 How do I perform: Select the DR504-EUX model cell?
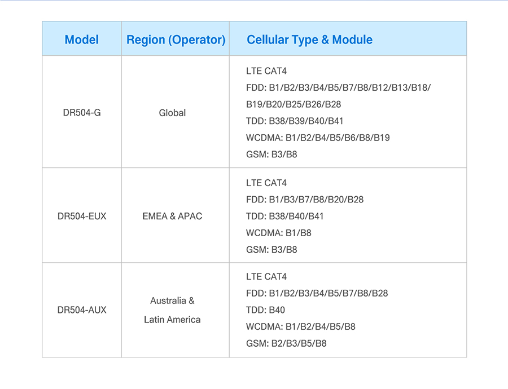[82, 216]
